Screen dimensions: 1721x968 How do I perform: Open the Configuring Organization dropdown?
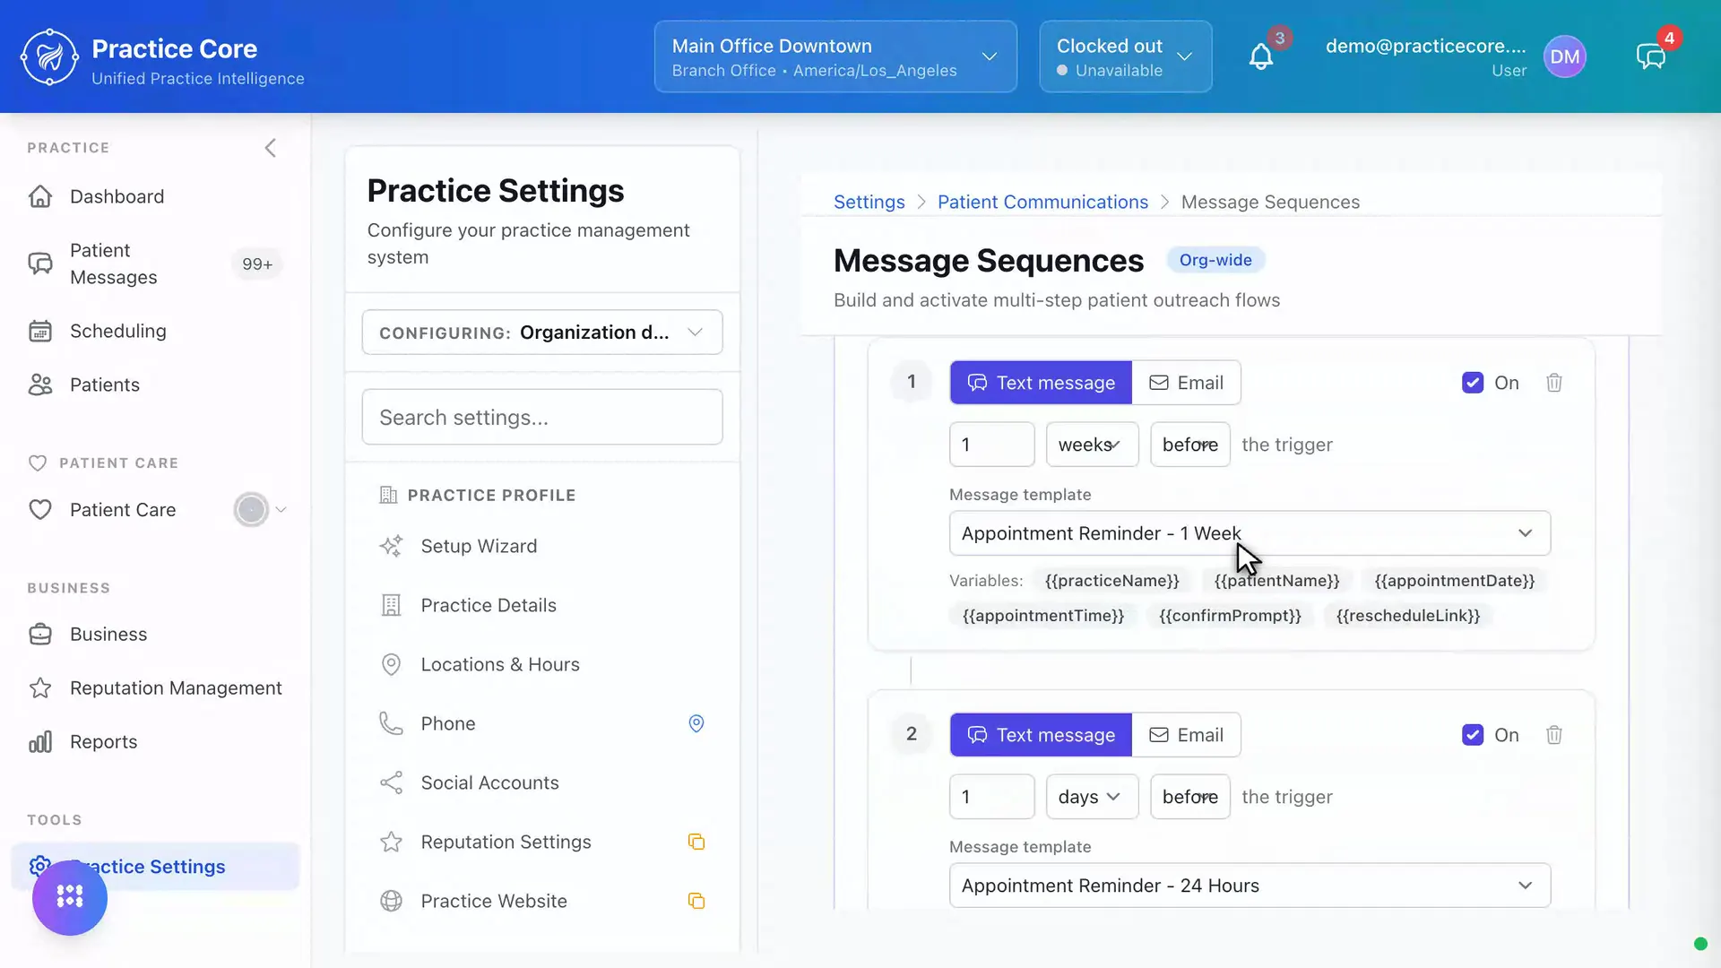(x=542, y=333)
